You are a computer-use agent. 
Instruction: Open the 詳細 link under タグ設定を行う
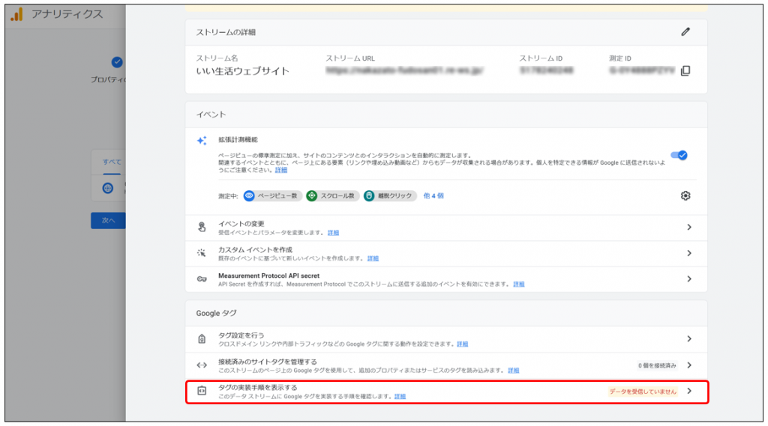[462, 344]
